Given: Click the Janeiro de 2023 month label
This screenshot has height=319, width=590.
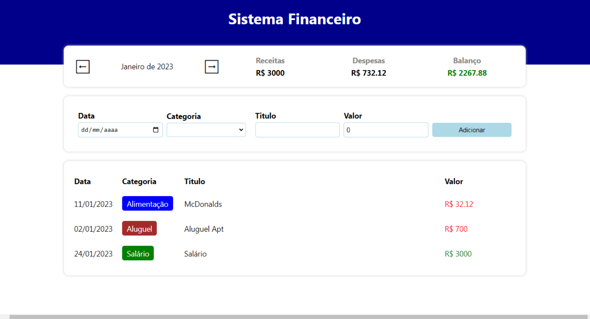Looking at the screenshot, I should (147, 67).
